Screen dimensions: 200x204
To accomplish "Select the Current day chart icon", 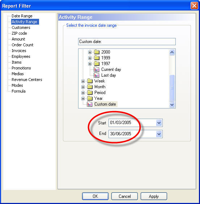I will click(x=97, y=69).
